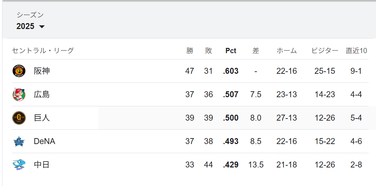Select the 阪神 team name
Image resolution: width=376 pixels, height=186 pixels.
click(42, 71)
